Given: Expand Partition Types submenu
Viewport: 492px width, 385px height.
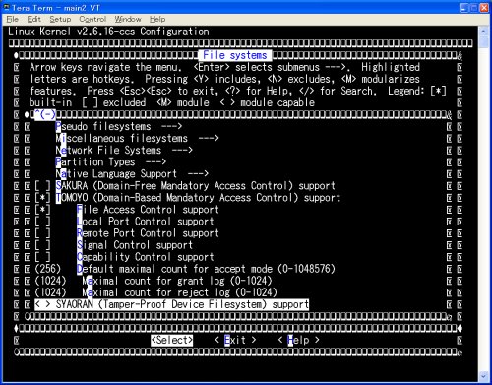Looking at the screenshot, I should pos(111,161).
